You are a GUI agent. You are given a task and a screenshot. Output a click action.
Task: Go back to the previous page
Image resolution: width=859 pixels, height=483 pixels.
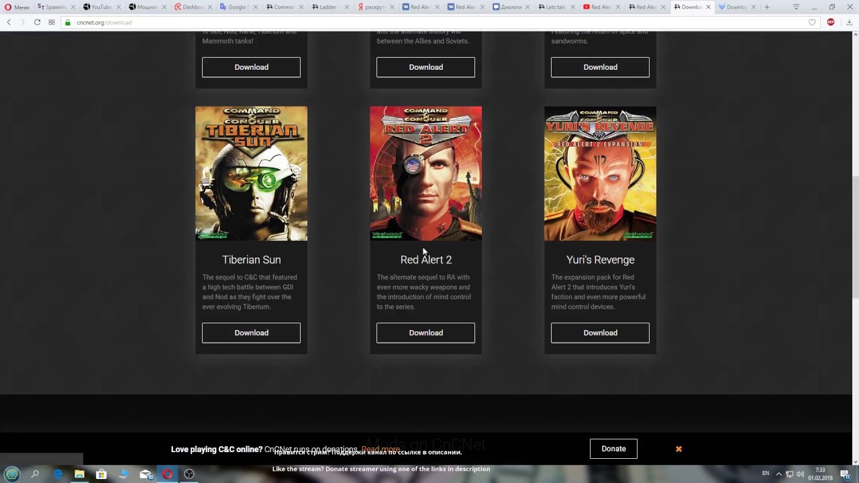(9, 22)
